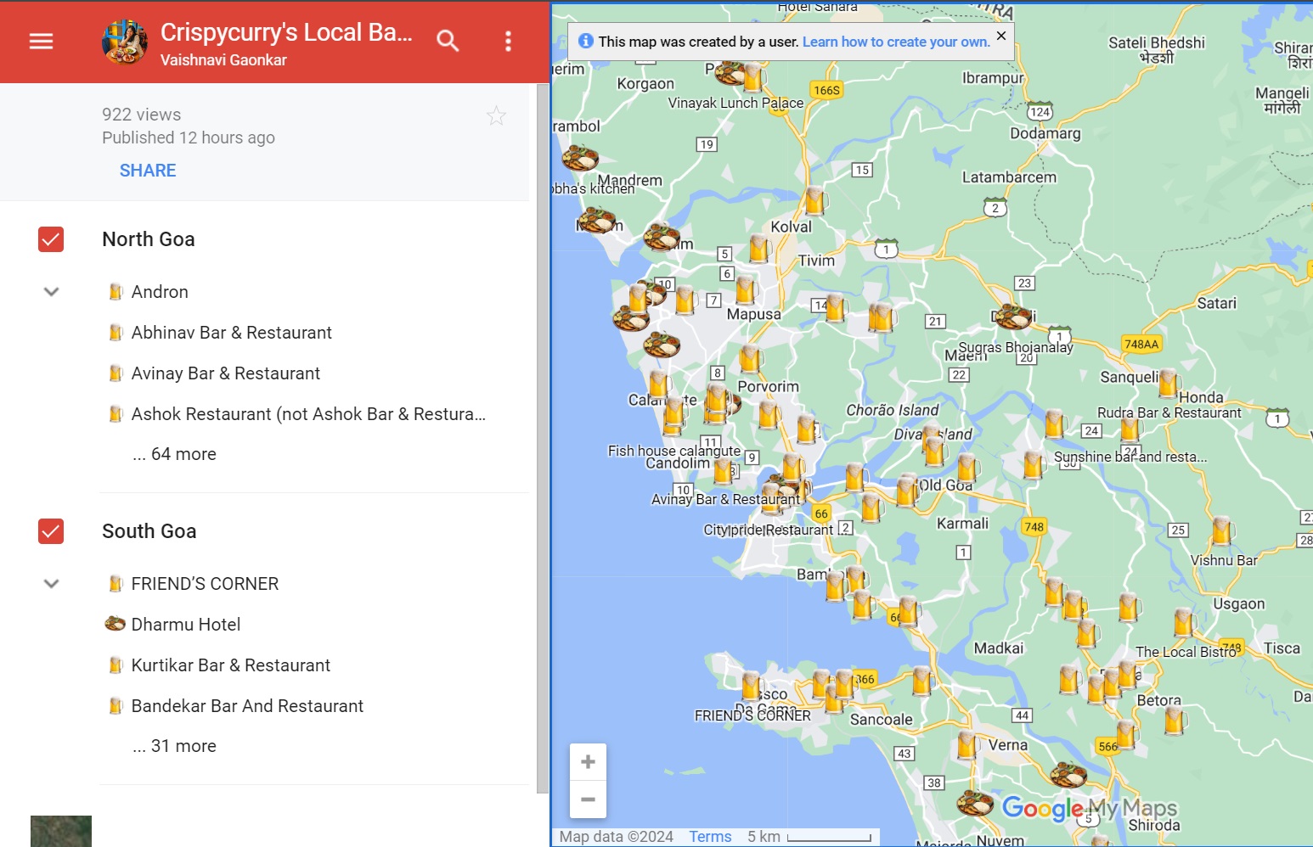Click beer marker at FRIEND'S CORNER

(x=752, y=686)
